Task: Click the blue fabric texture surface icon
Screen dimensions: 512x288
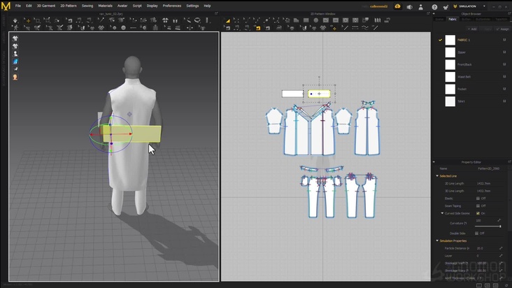Action: (x=15, y=62)
